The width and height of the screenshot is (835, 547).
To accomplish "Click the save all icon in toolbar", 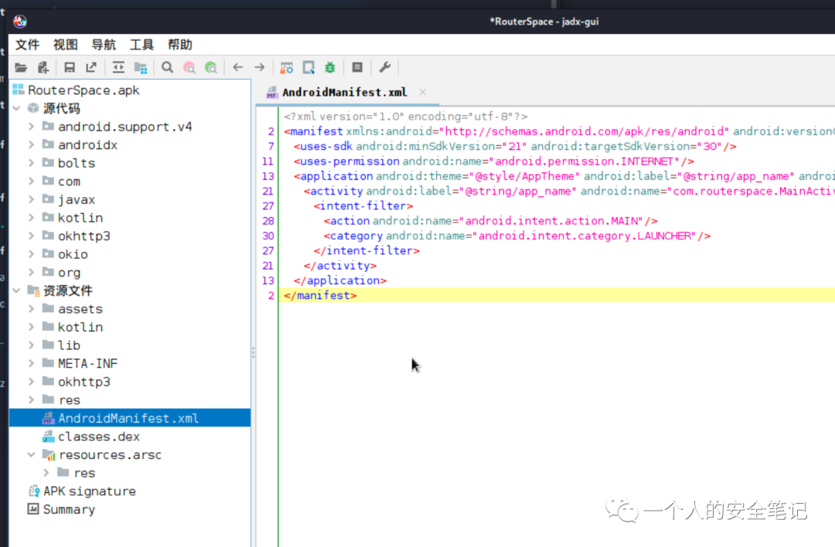I will (70, 67).
